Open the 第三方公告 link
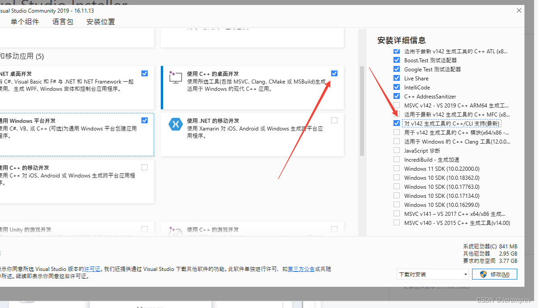Viewport: 538px width, 308px height. coord(301,269)
